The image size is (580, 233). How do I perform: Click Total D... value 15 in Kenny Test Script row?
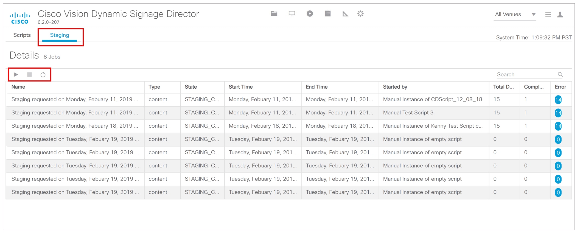[x=497, y=126]
